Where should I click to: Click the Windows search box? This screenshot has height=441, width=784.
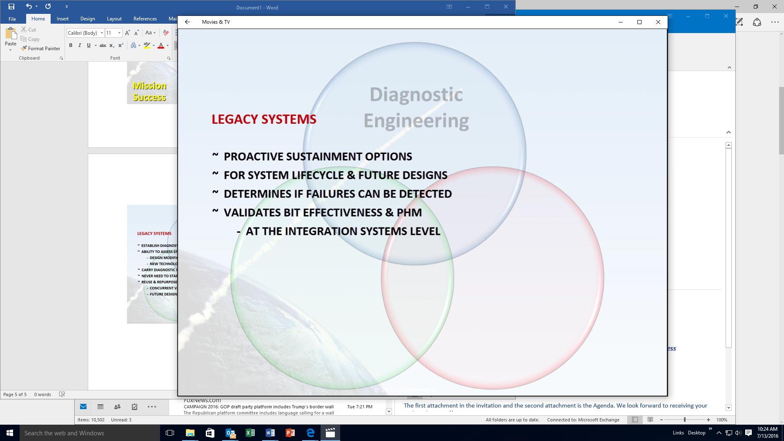tap(90, 433)
